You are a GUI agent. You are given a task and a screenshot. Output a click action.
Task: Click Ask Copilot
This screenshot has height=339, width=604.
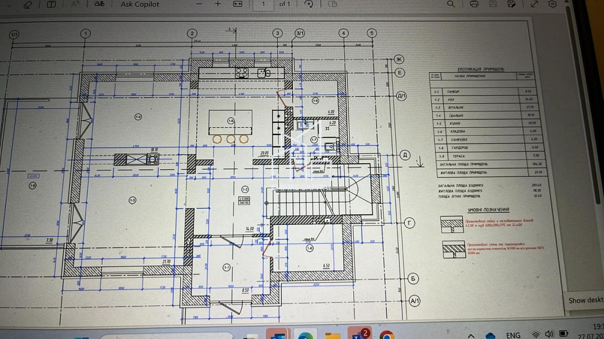click(x=140, y=4)
